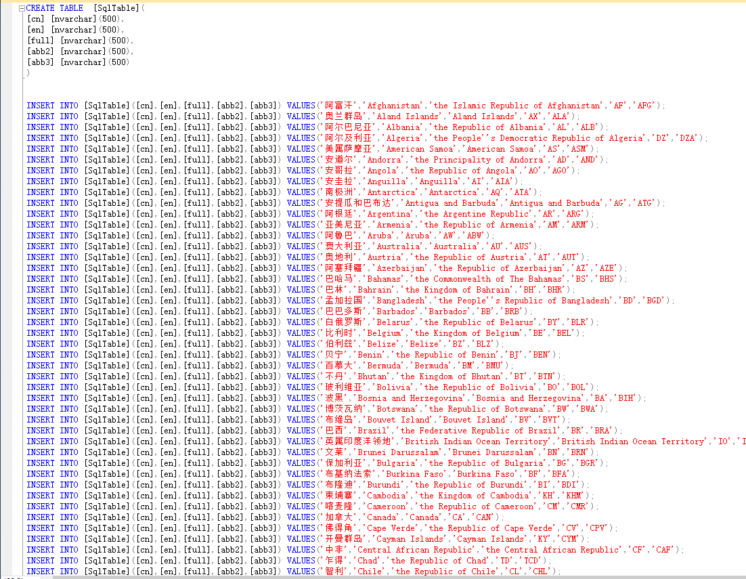Click 'the Republic of Chile' string
The height and width of the screenshot is (579, 746).
pos(445,572)
